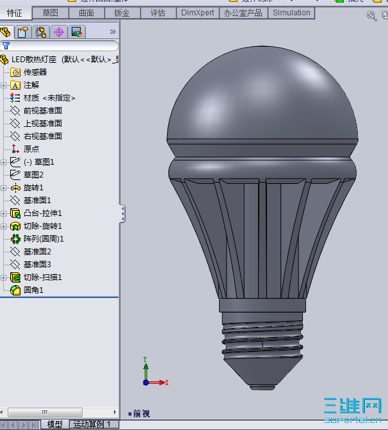Viewport: 388px width, 430px height.
Task: Open the DisplayManager color sphere tab icon
Action: click(77, 32)
